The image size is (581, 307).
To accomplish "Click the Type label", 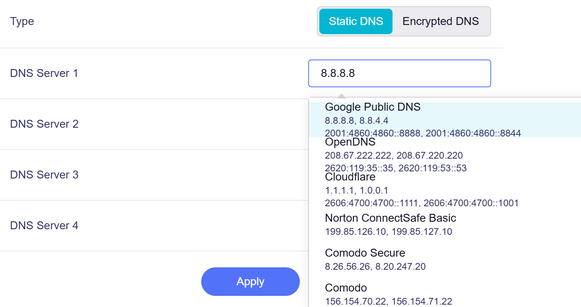I will [22, 21].
